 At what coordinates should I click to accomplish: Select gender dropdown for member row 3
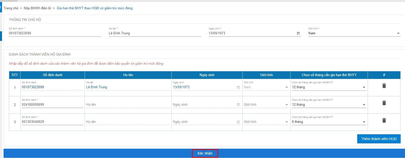(x=266, y=122)
